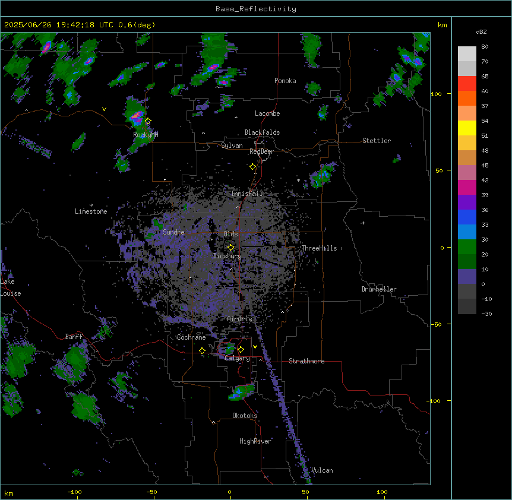Screen dimensions: 512x500
Task: Select the Lake Louise label
Action: (11, 287)
